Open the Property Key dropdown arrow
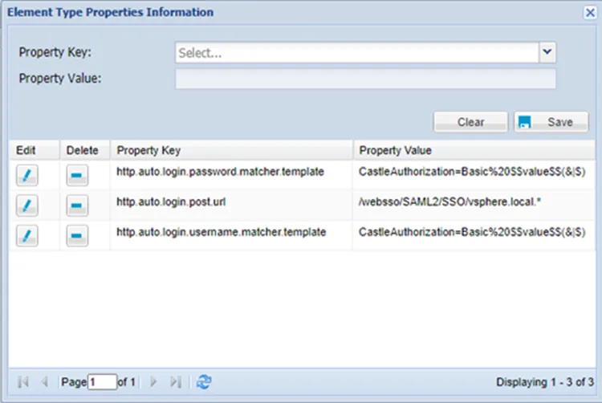This screenshot has width=602, height=403. pyautogui.click(x=547, y=52)
